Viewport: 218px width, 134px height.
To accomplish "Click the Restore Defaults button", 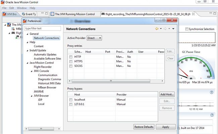I will tap(144, 127).
